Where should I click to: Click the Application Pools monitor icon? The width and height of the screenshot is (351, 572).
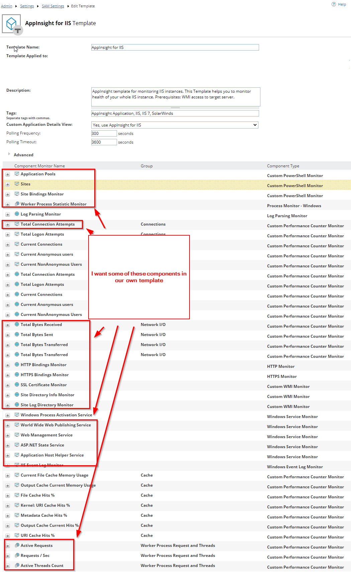click(x=17, y=174)
